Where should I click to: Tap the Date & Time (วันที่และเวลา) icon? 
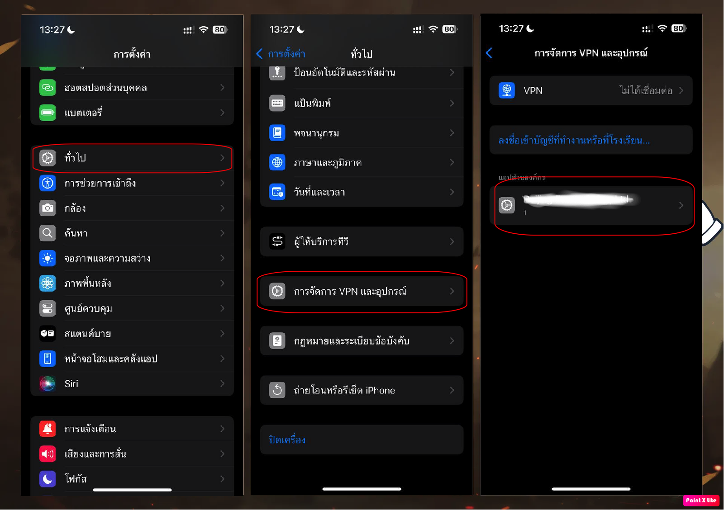[277, 192]
